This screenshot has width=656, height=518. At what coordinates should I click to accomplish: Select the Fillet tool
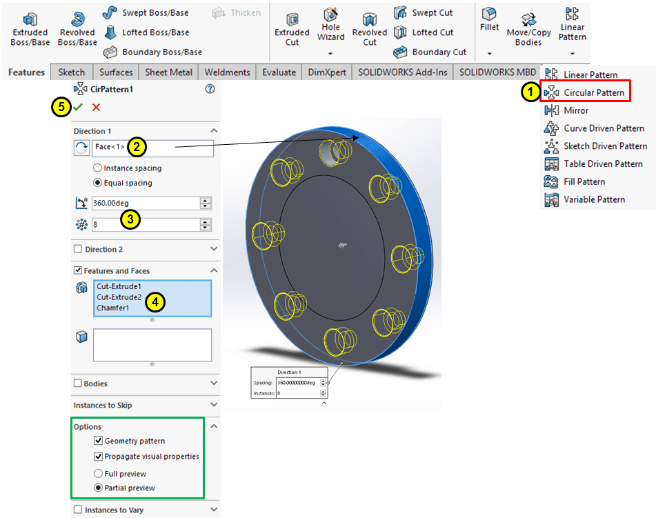489,14
